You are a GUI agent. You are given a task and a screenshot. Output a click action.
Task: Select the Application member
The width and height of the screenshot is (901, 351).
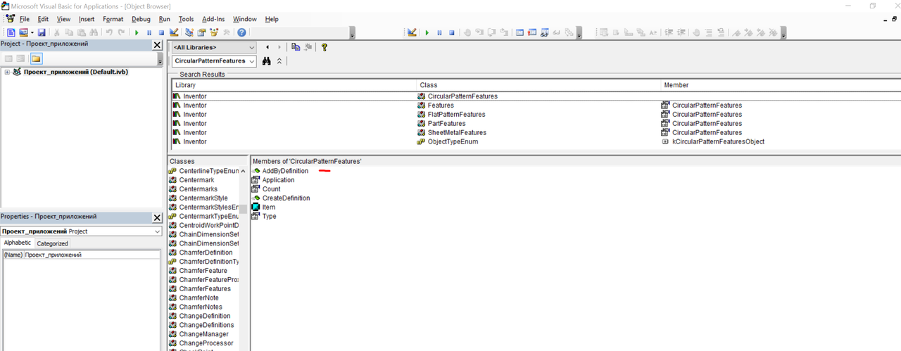[x=278, y=180]
